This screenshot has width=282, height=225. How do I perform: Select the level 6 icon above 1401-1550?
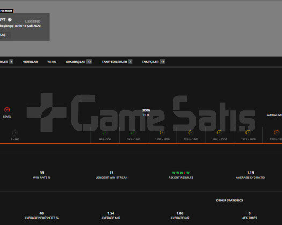coord(219,133)
